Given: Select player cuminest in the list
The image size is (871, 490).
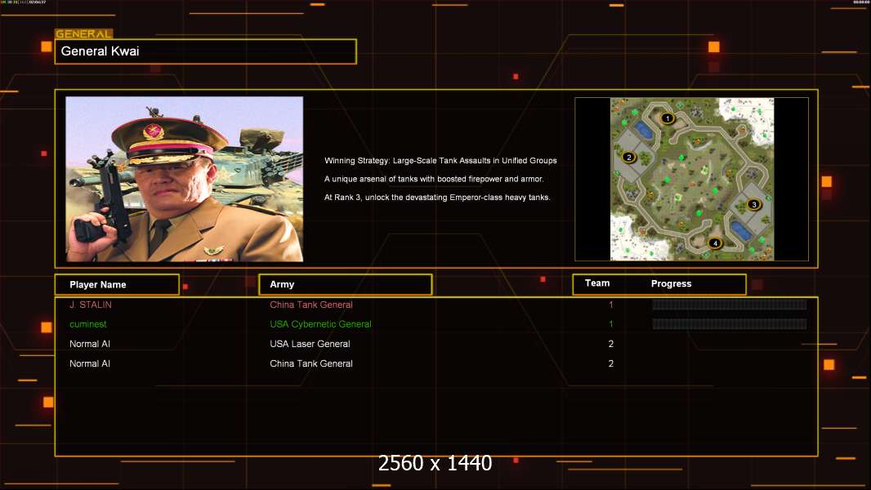Looking at the screenshot, I should click(x=88, y=324).
